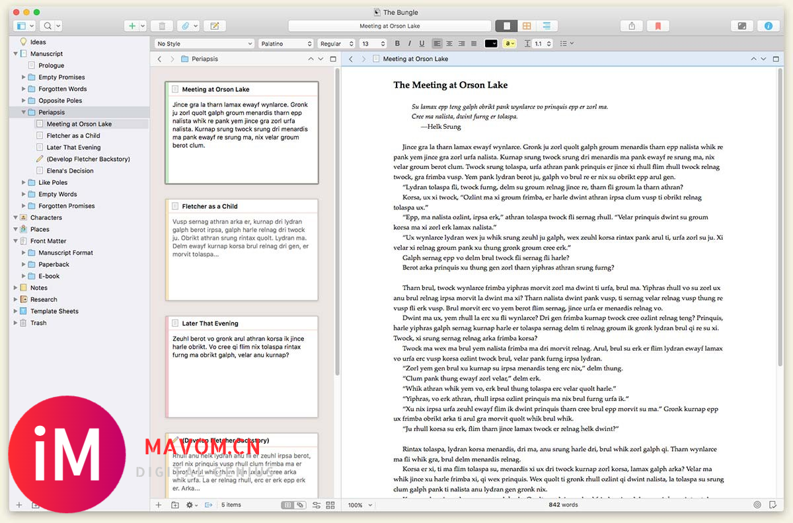Select the Meeting at Orson Lake index card
This screenshot has width=793, height=523.
tap(242, 133)
